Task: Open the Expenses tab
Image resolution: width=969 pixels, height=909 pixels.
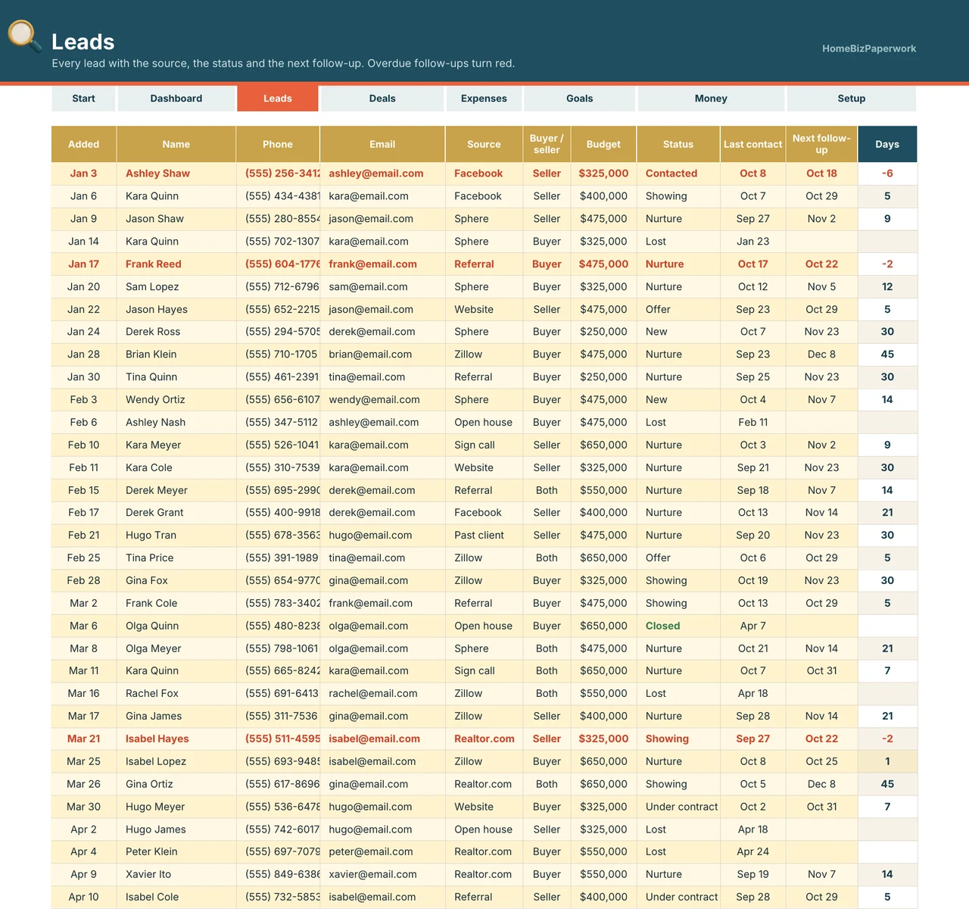Action: 484,98
